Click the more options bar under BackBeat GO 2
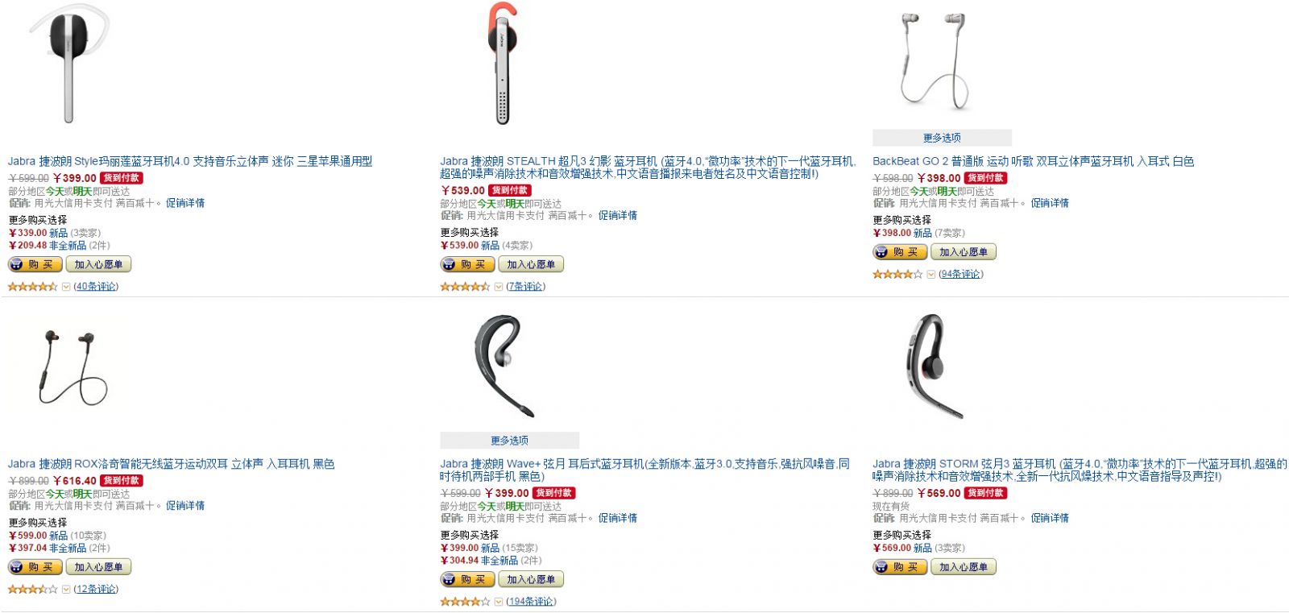 coord(942,138)
